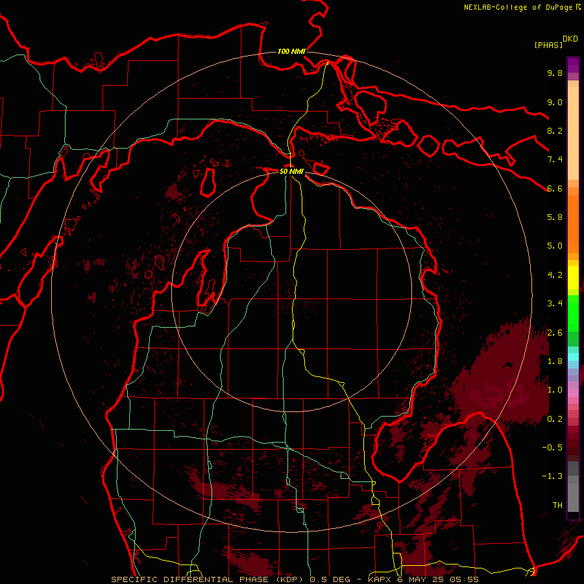Click the 1.0 legend value
Screen dimensions: 584x584
555,390
